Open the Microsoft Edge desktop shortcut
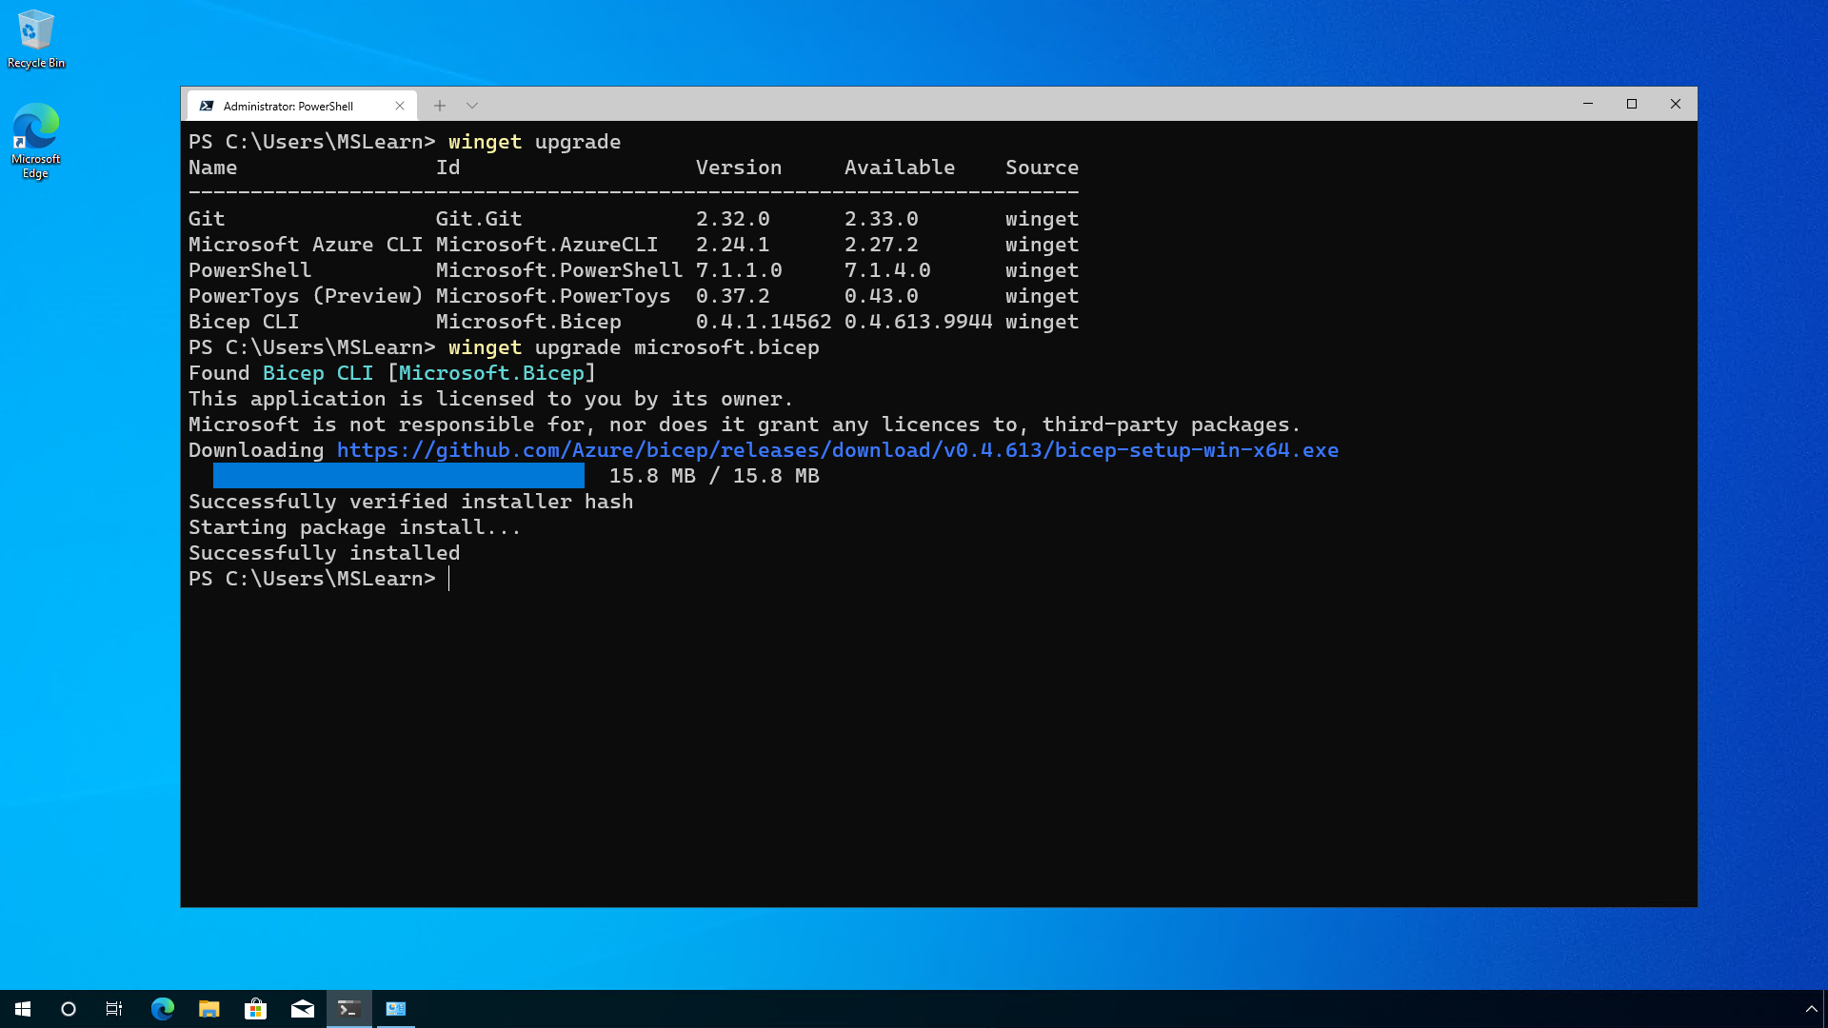The width and height of the screenshot is (1828, 1028). (x=35, y=128)
